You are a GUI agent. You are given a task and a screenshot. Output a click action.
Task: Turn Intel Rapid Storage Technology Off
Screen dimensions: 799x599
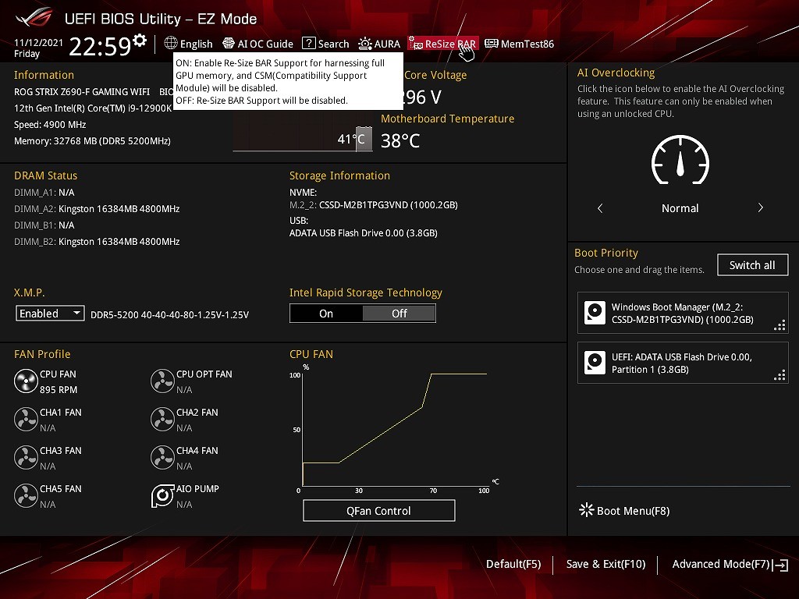click(399, 314)
